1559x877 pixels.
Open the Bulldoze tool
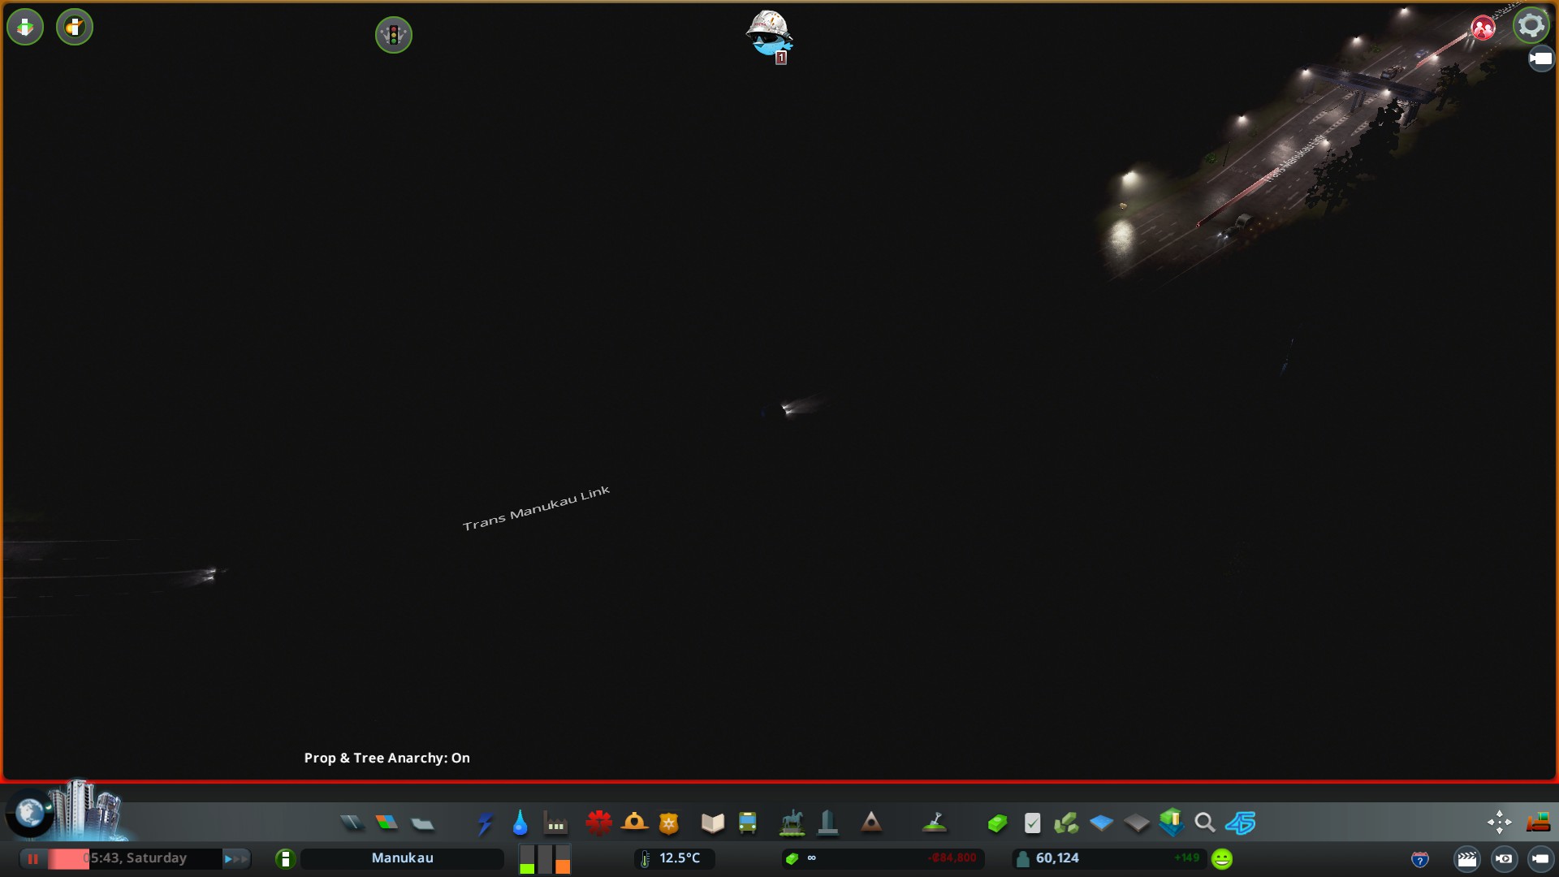1538,823
